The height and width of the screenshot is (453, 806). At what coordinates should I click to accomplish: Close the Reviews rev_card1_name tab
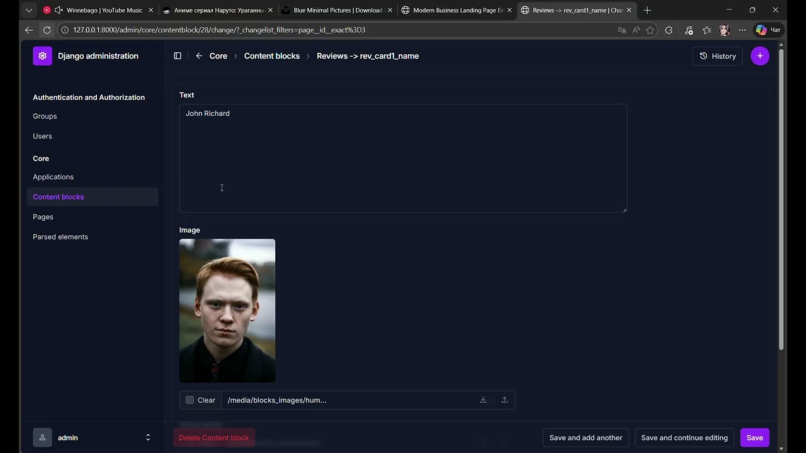[629, 10]
